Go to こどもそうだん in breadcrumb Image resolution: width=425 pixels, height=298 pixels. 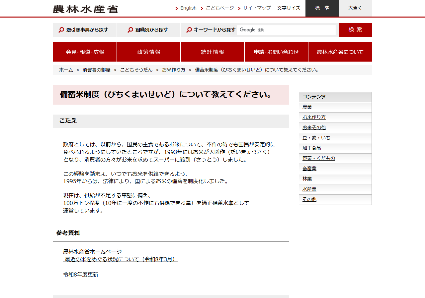click(136, 70)
